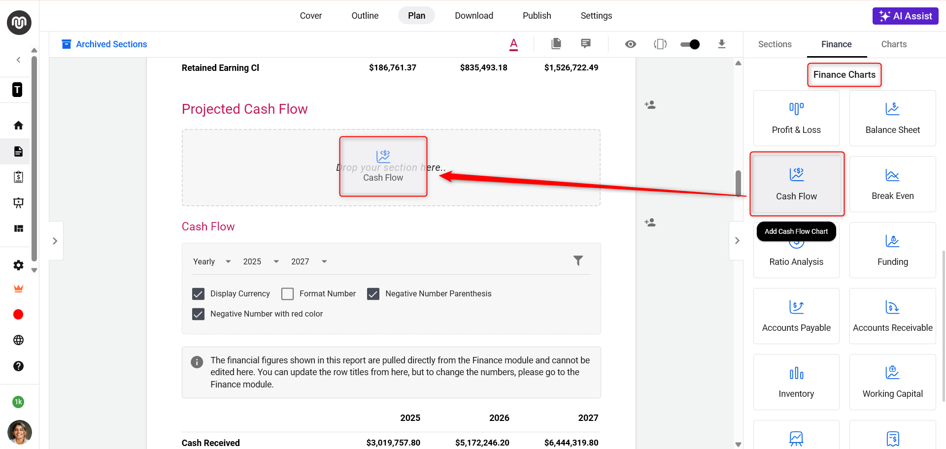Click the left sidebar scroll up arrow
The width and height of the screenshot is (946, 449).
(x=34, y=50)
